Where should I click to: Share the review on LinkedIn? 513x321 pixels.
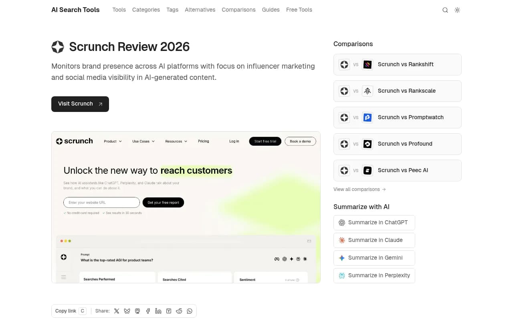coord(158,311)
